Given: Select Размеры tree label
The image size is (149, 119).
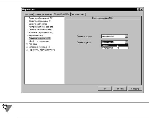Looking at the screenshot, I should (33, 44).
